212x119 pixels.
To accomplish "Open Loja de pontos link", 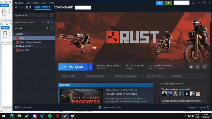I will [x=154, y=76].
